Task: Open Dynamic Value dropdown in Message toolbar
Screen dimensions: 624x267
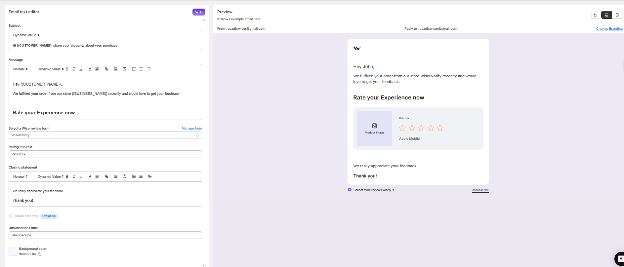Action: 50,69
